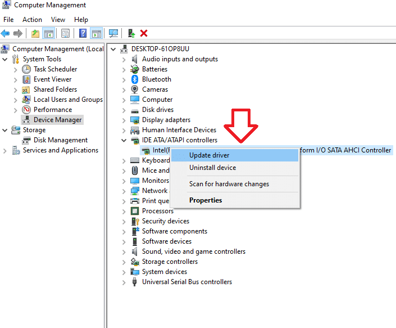Click the Event Viewer icon

26,79
